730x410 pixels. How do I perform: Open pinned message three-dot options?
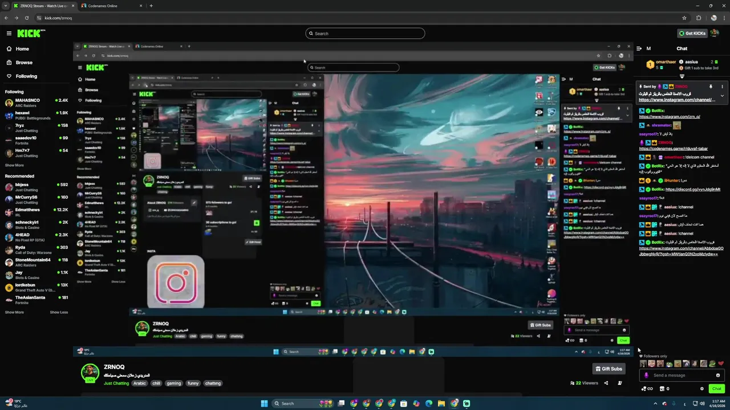(722, 87)
